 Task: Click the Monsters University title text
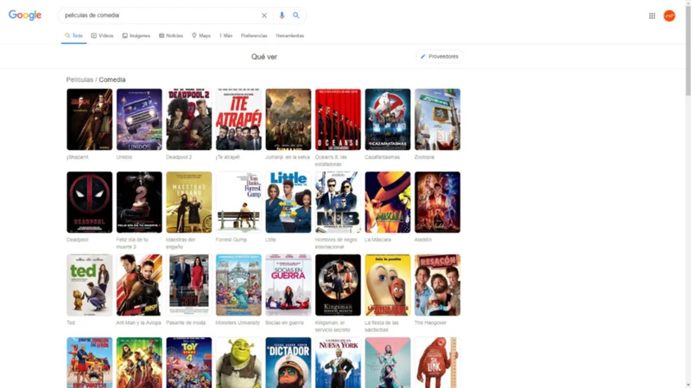[238, 322]
